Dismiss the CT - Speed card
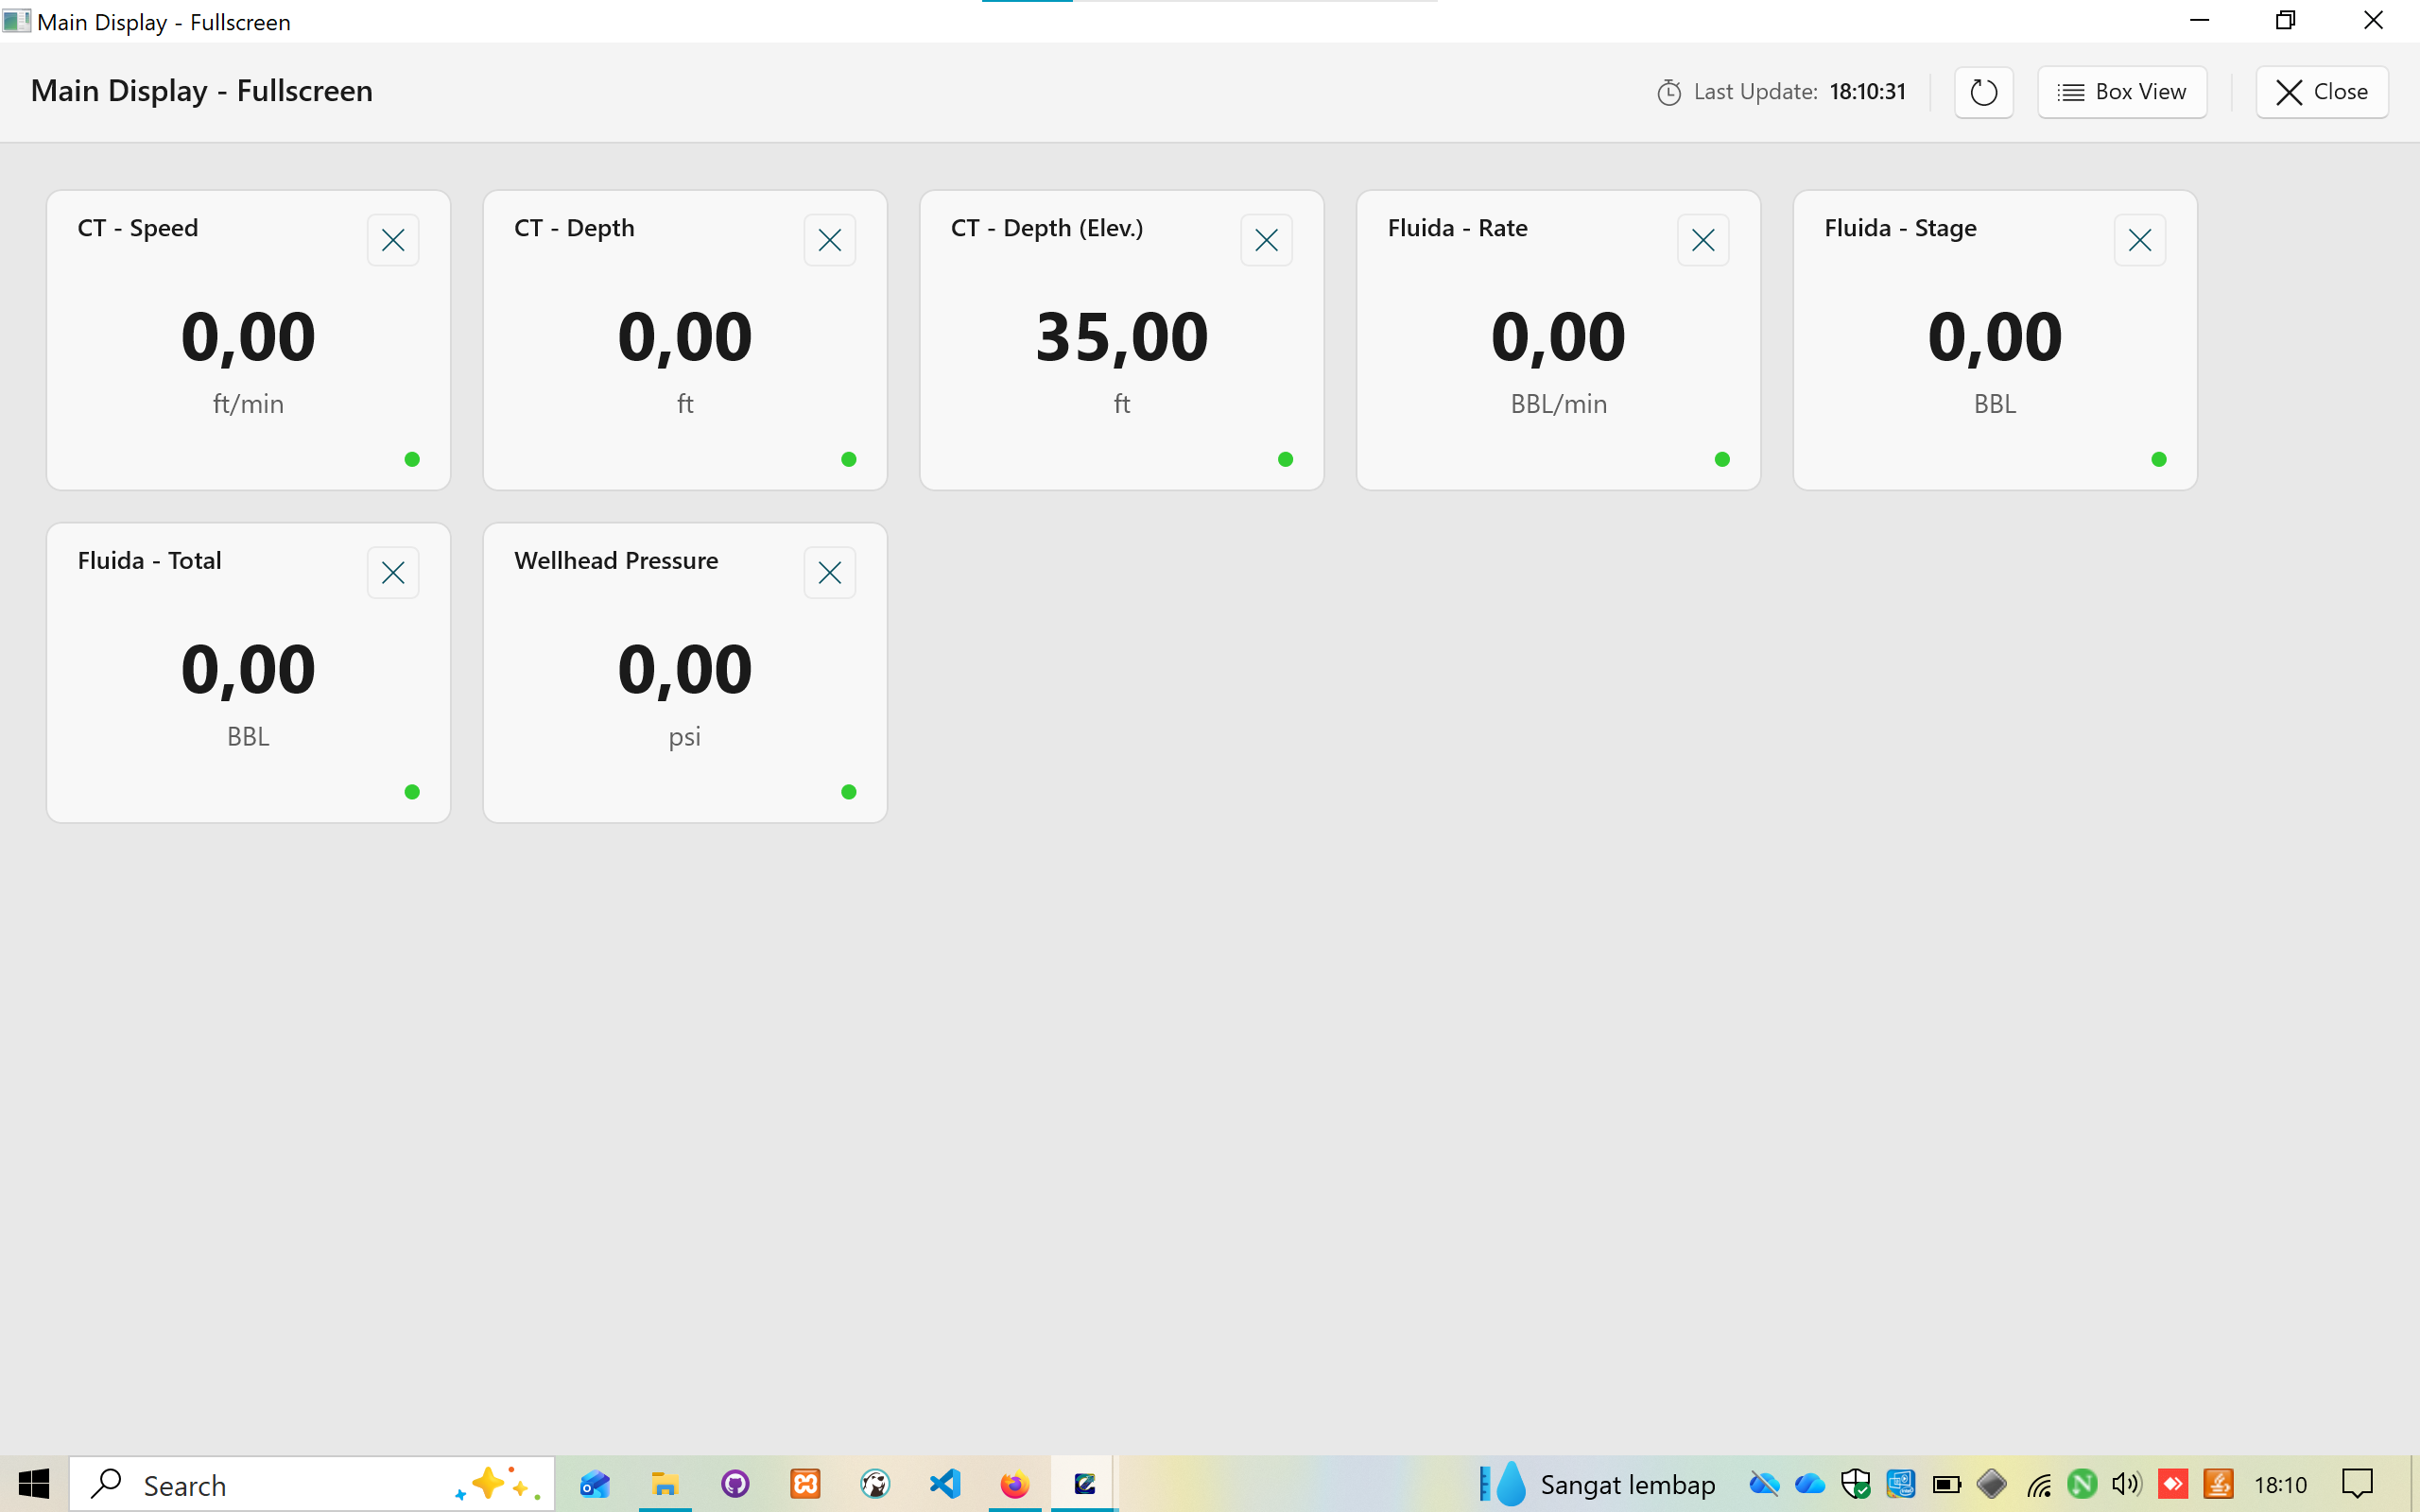The height and width of the screenshot is (1512, 2420). [392, 239]
